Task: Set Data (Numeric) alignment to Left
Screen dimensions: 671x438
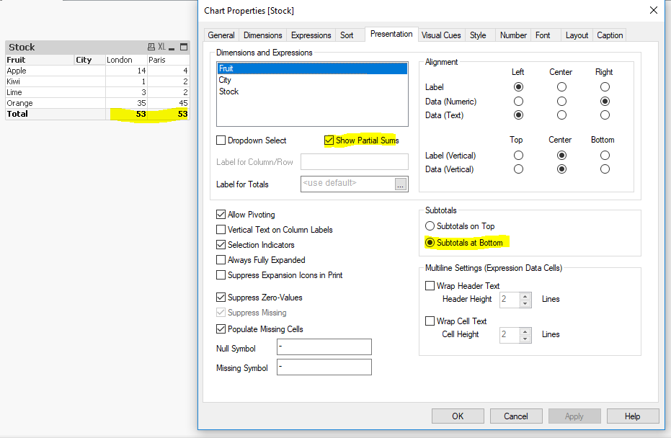Action: [x=518, y=102]
